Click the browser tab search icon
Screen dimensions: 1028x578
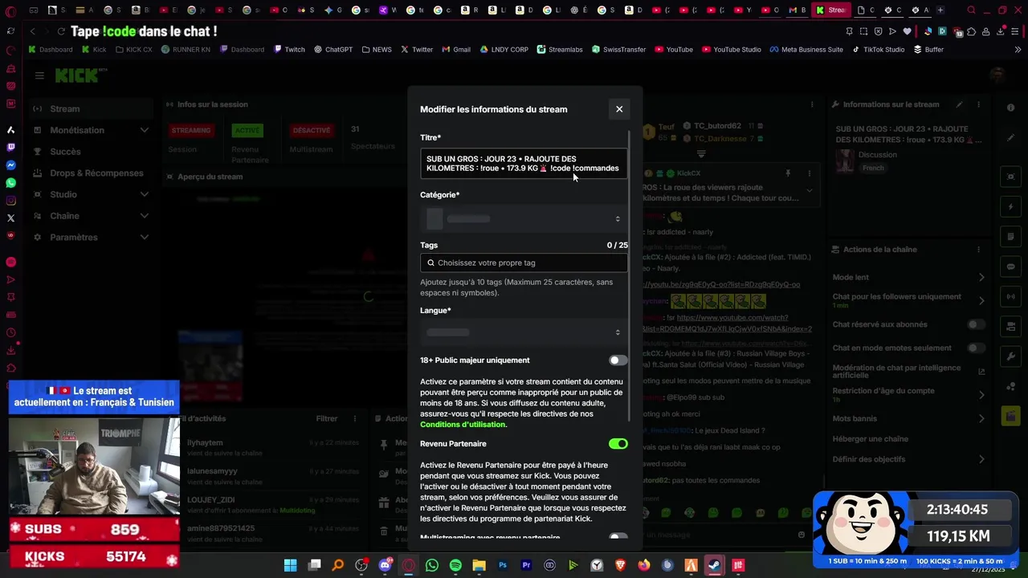tap(971, 10)
